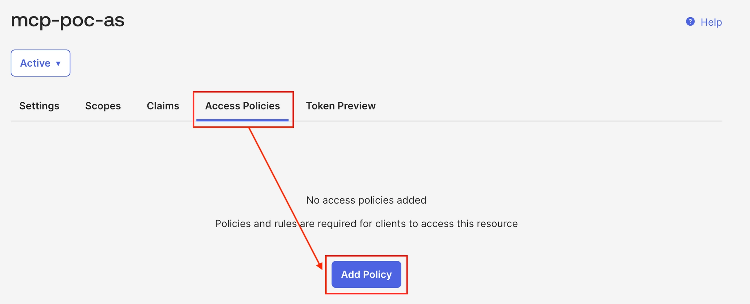Switch to the Scopes tab

pos(103,106)
